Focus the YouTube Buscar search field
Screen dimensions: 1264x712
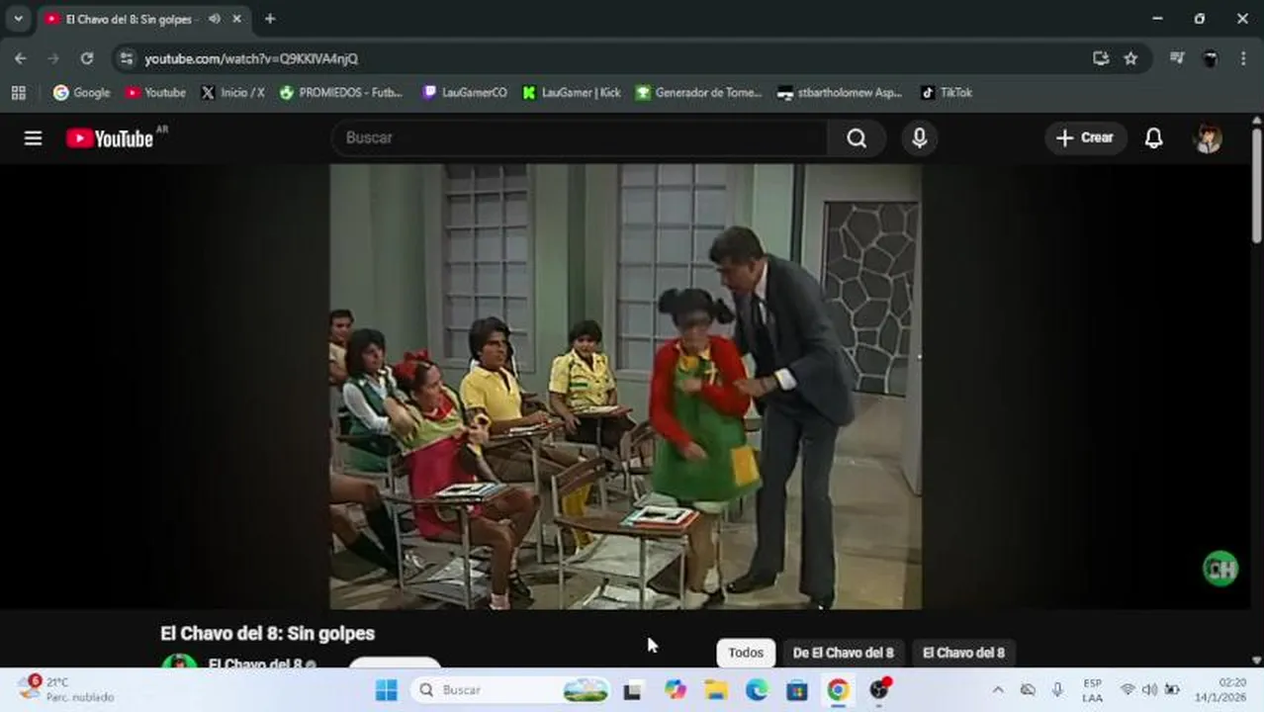point(580,138)
